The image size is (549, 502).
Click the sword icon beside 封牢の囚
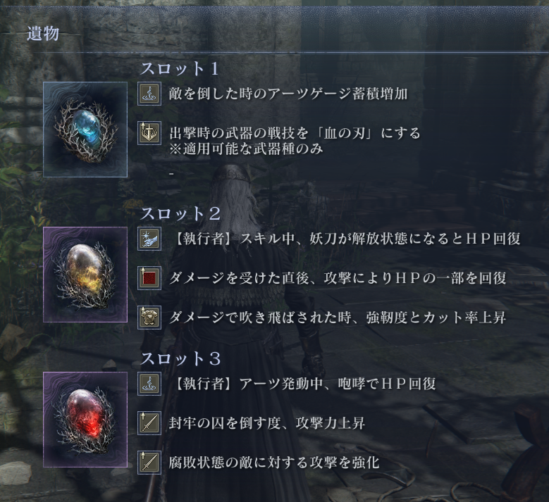(x=149, y=423)
